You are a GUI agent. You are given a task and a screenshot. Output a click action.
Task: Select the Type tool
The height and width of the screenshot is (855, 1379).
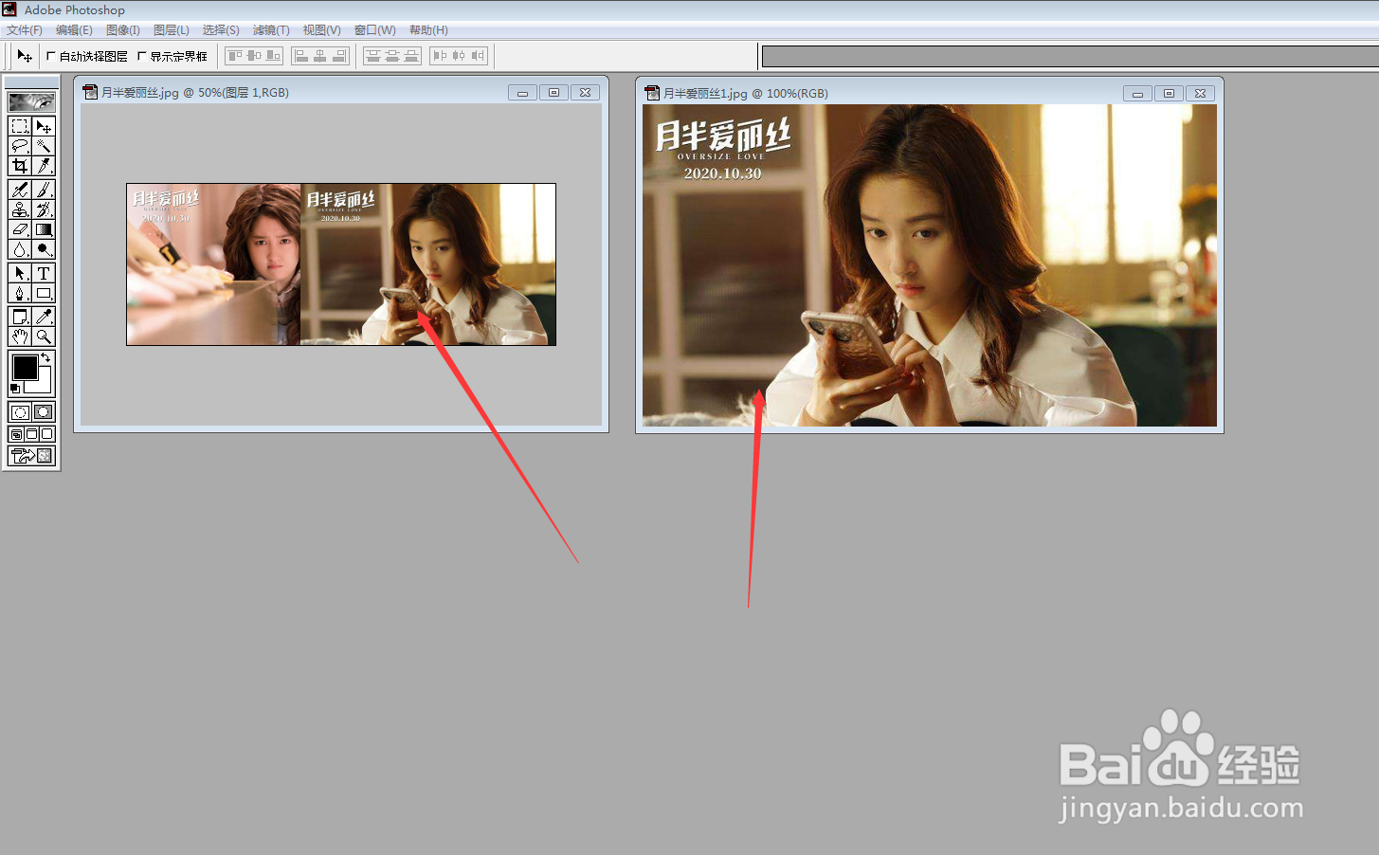[x=44, y=273]
